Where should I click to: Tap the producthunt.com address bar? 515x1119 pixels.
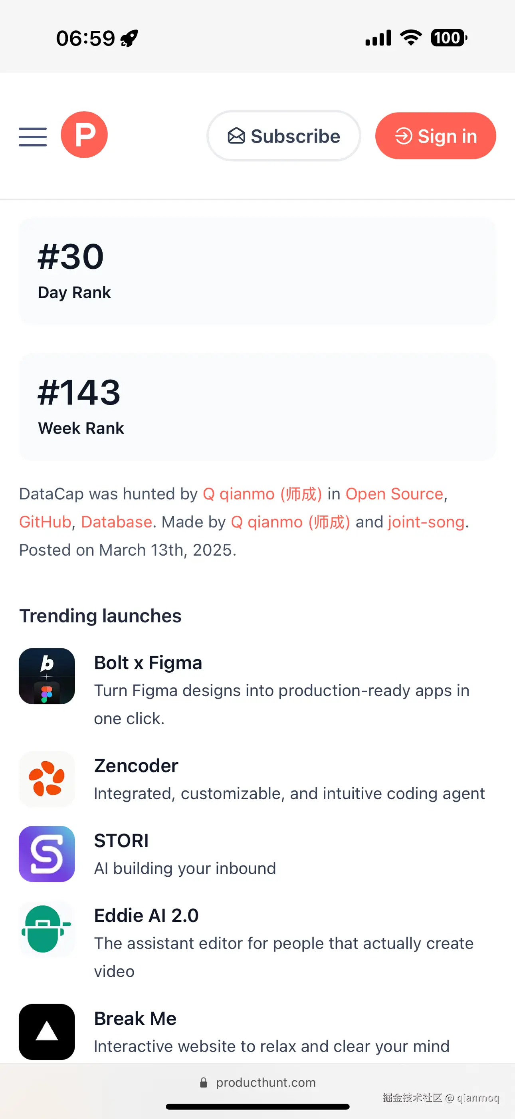(257, 1082)
